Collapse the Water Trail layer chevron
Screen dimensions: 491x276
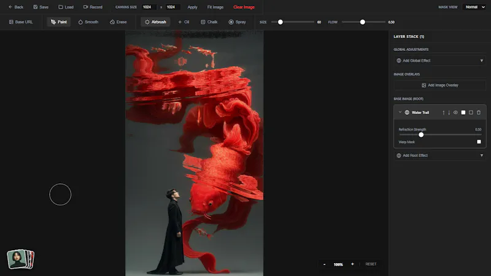400,112
